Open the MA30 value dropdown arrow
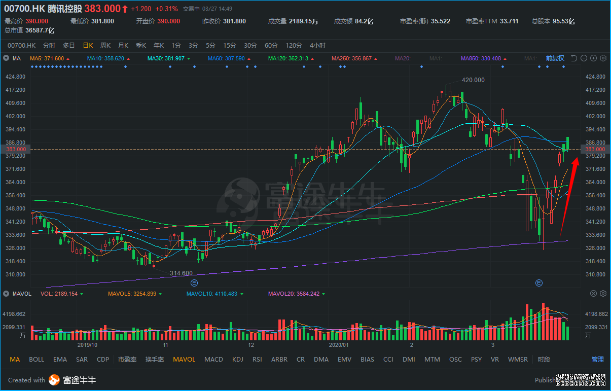The height and width of the screenshot is (391, 611). coord(188,59)
